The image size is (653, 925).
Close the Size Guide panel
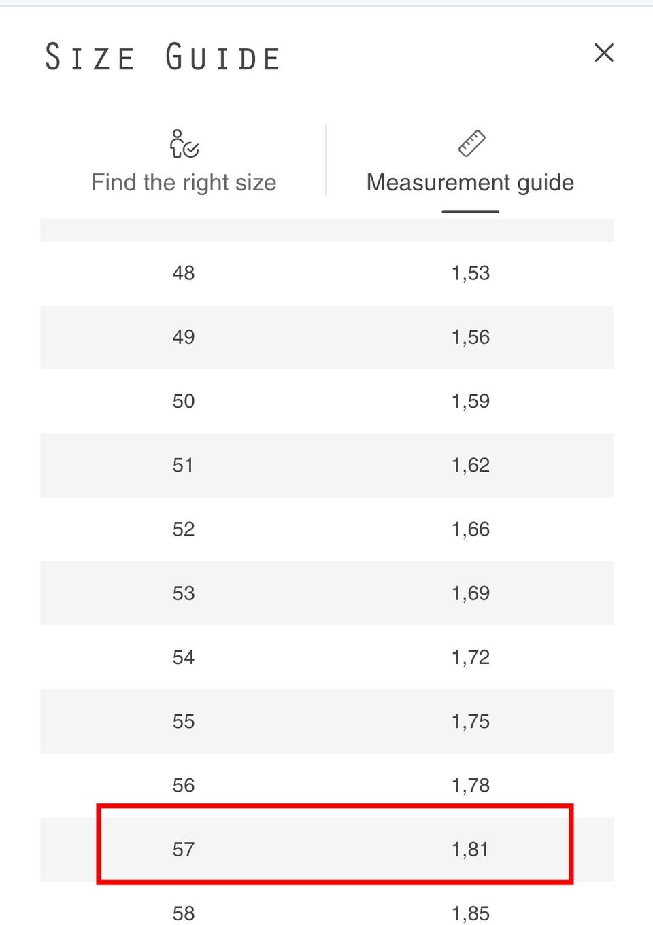point(603,53)
